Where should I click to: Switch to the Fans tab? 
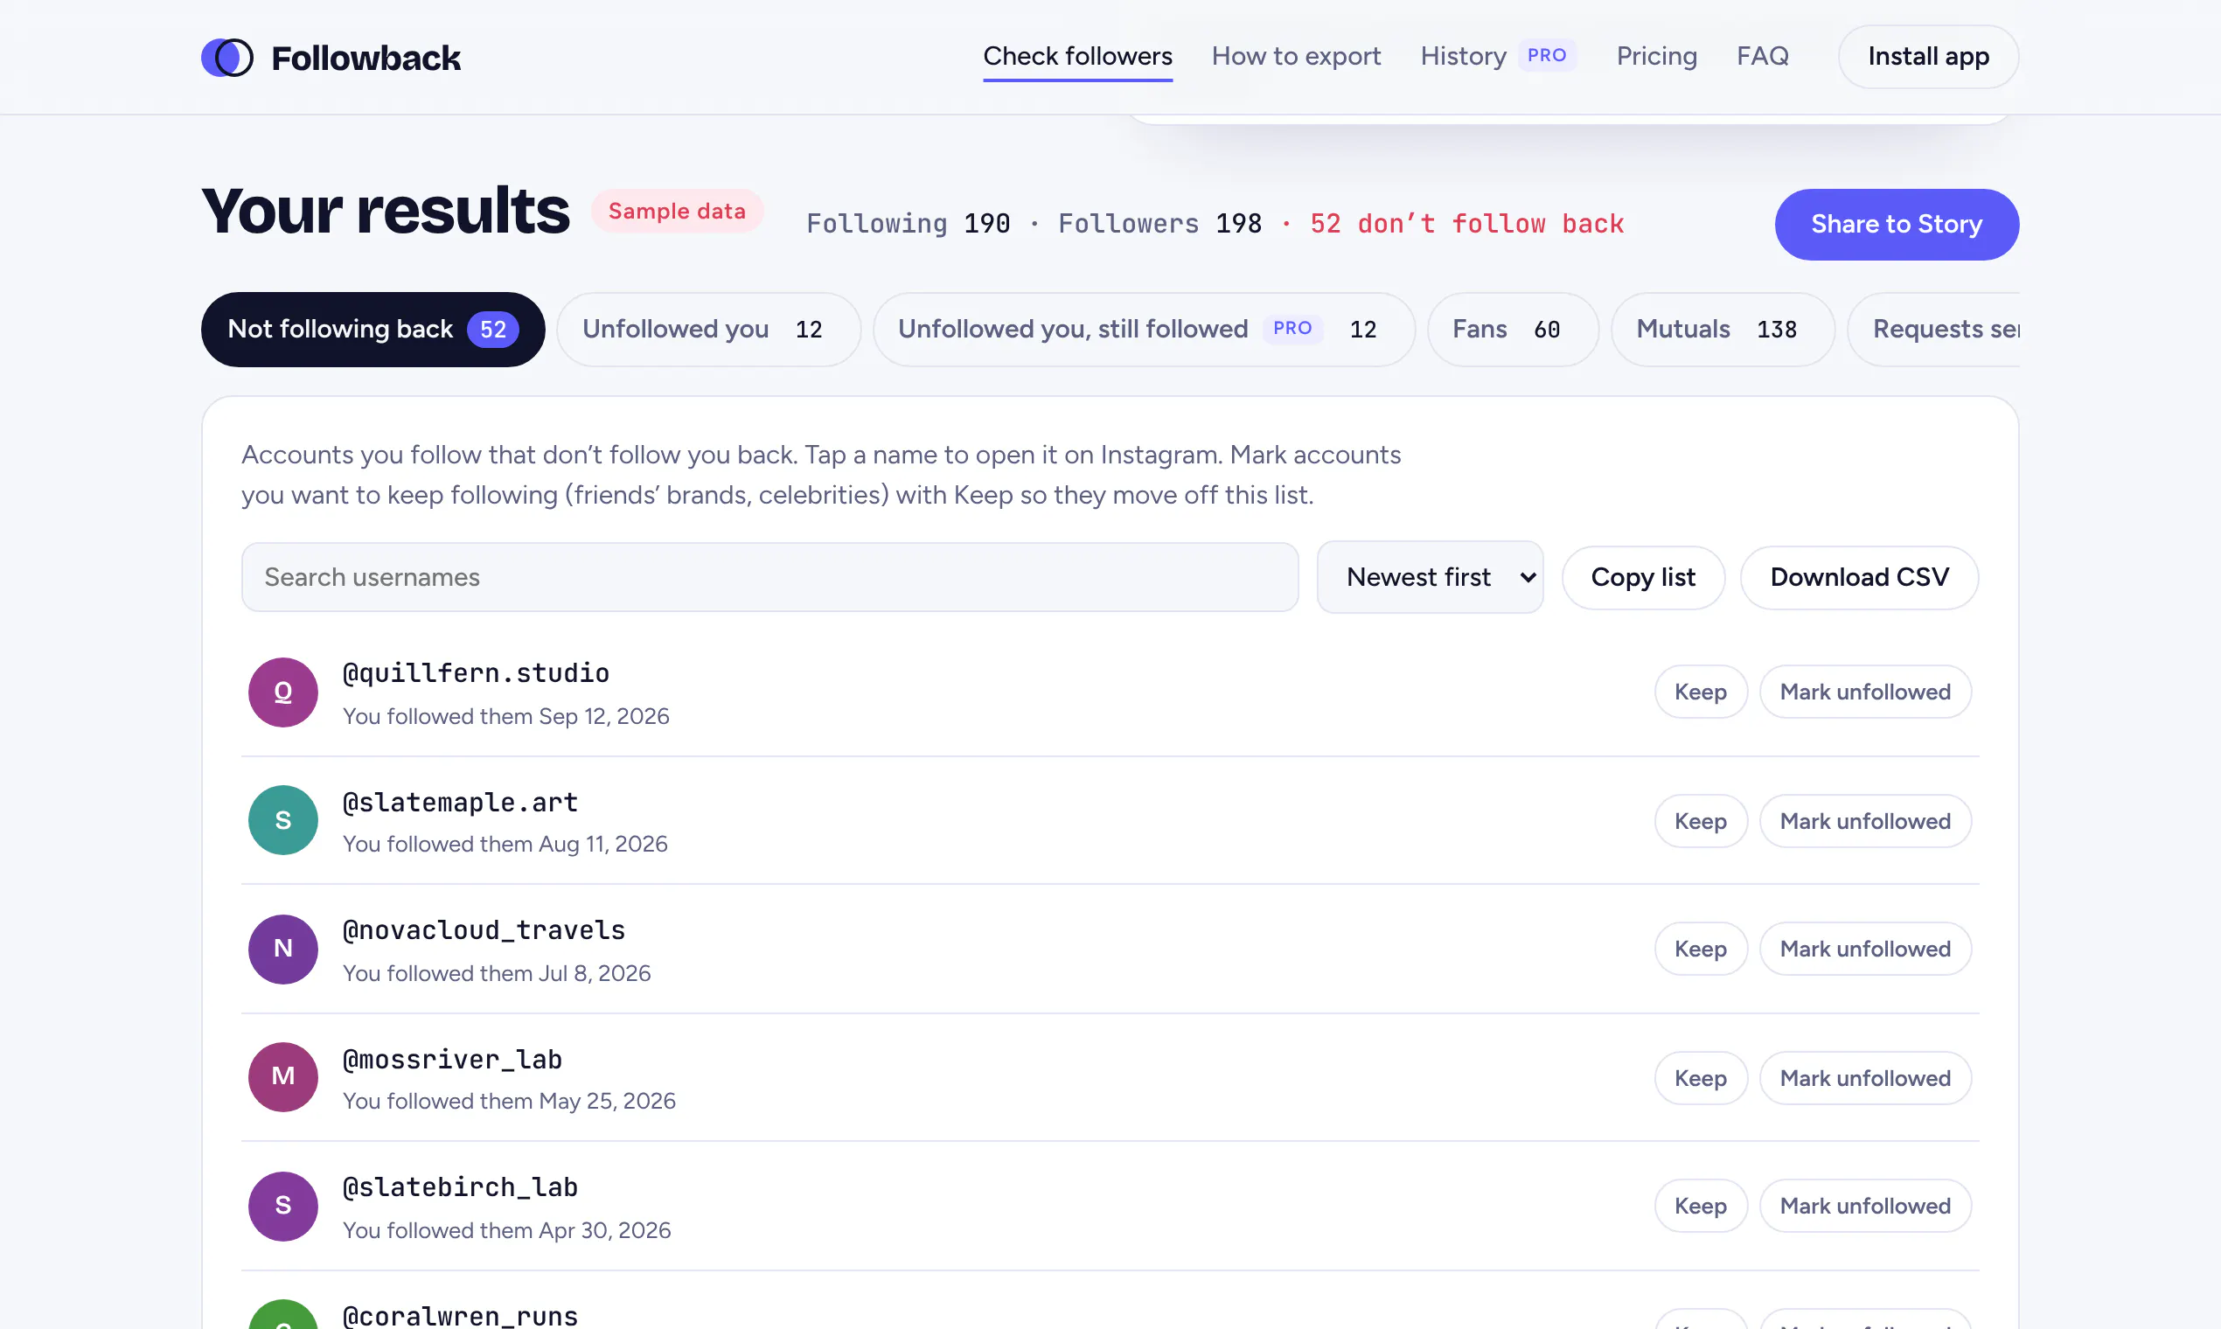tap(1513, 329)
